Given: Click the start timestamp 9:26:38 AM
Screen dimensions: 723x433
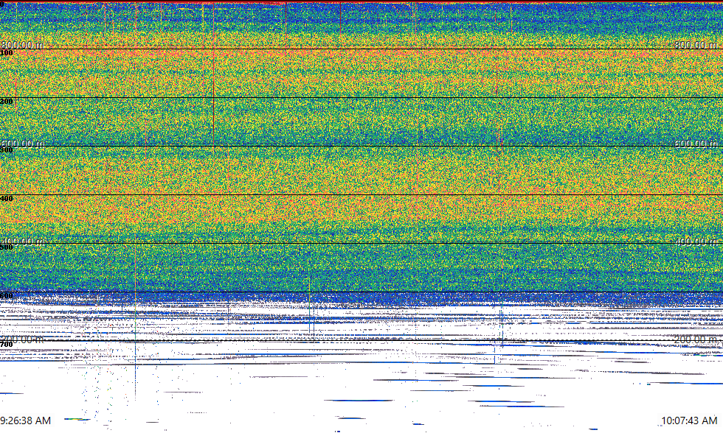Looking at the screenshot, I should pos(25,420).
